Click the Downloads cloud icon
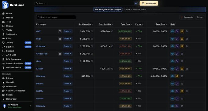 tap(3, 87)
